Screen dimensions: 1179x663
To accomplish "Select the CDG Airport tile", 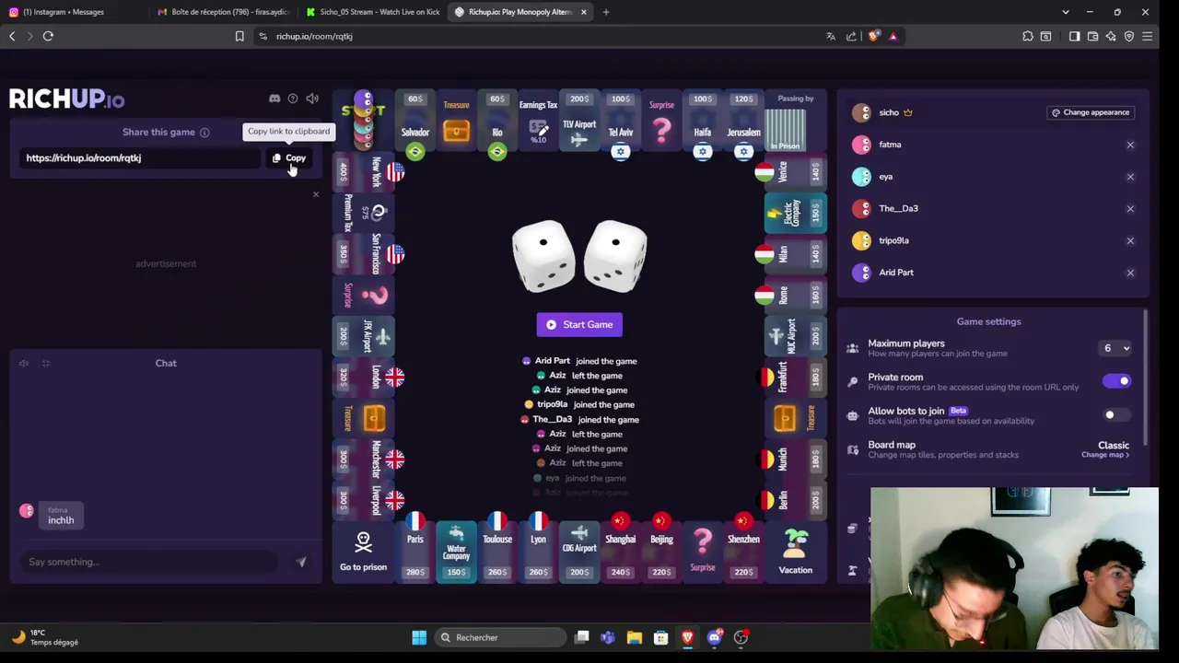I will (x=579, y=552).
